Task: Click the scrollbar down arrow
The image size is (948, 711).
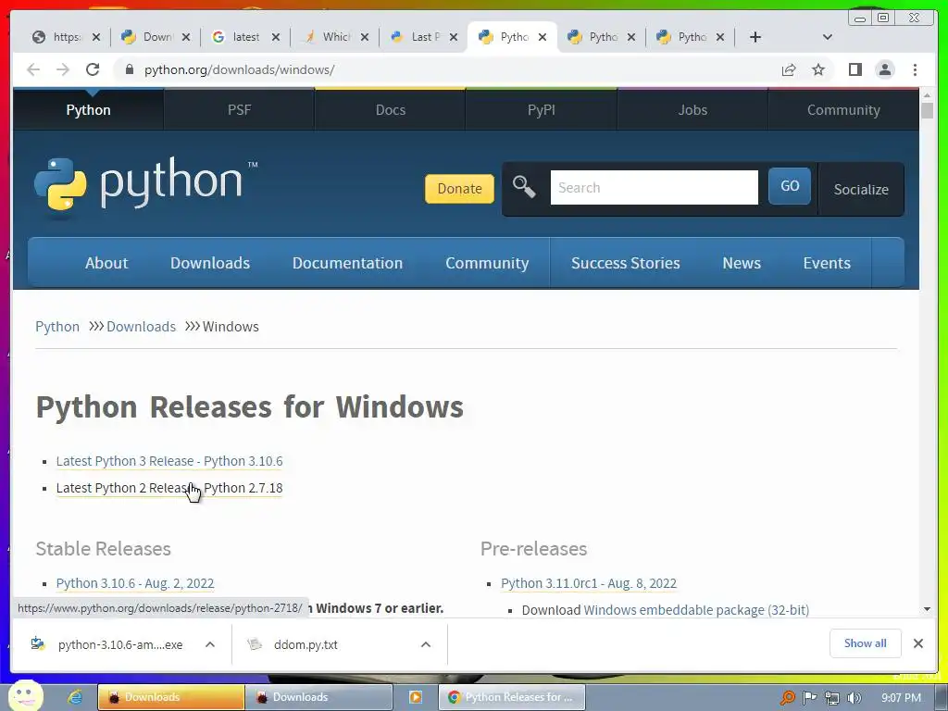Action: (x=928, y=609)
